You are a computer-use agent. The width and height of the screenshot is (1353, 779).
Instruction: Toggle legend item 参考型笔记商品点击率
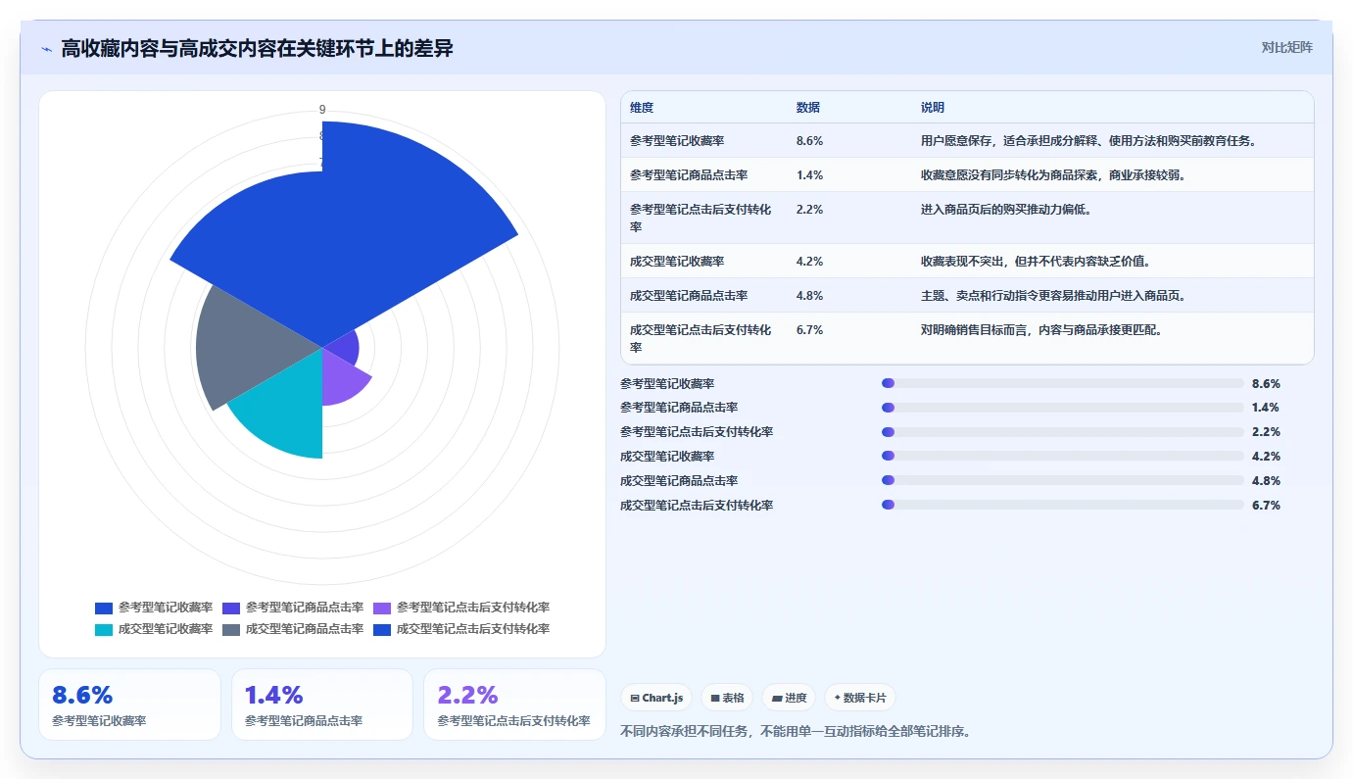293,608
